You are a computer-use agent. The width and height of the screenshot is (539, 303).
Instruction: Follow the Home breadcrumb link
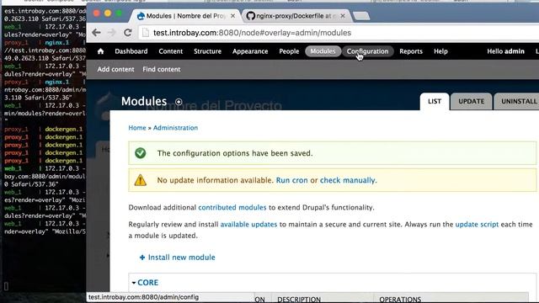pyautogui.click(x=137, y=128)
